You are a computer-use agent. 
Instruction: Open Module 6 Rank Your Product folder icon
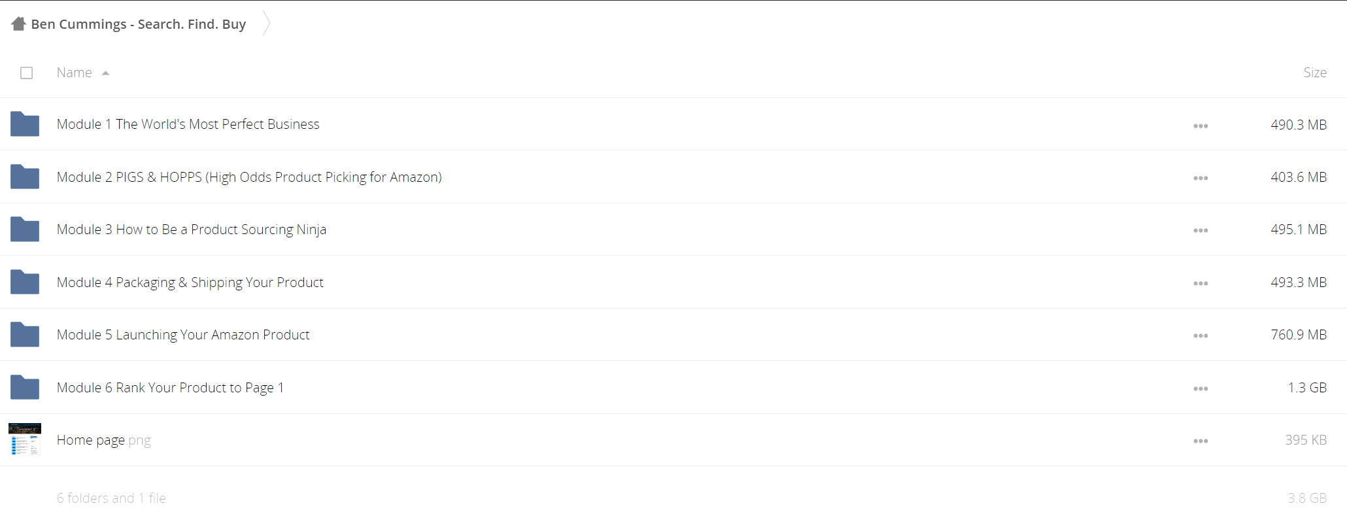point(25,387)
